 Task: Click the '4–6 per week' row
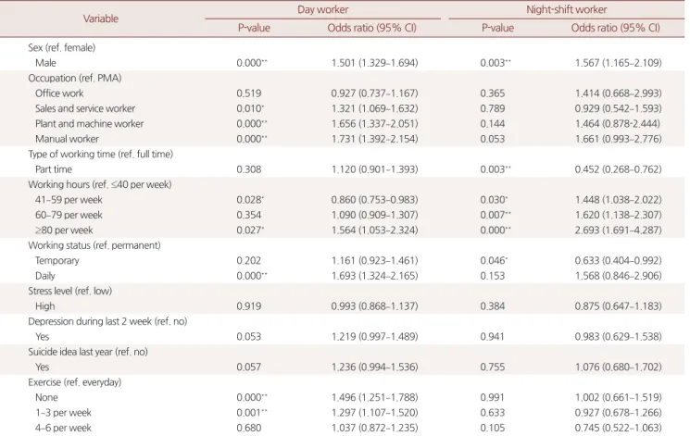[63, 428]
